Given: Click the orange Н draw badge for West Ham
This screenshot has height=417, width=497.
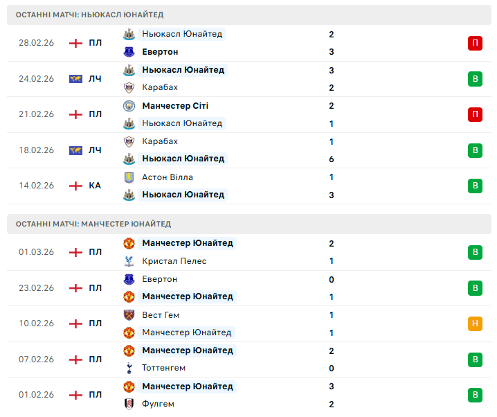Looking at the screenshot, I should pos(475,323).
